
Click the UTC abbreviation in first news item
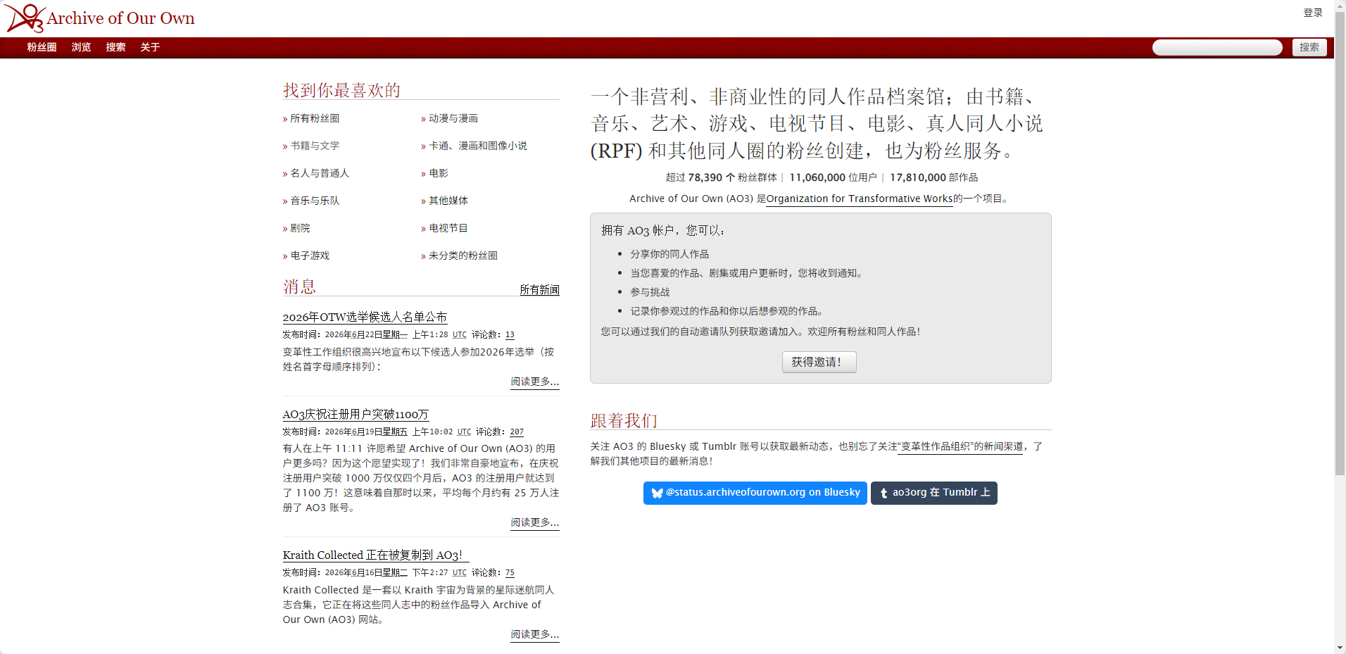coord(460,335)
